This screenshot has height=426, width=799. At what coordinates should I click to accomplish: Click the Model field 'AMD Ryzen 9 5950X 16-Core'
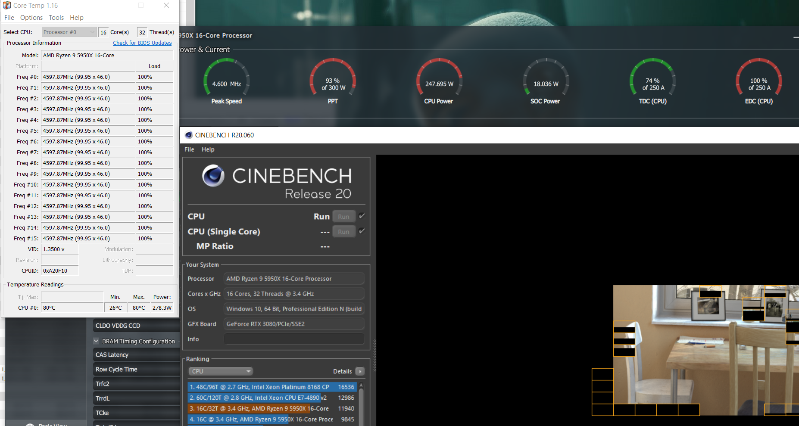pos(107,55)
